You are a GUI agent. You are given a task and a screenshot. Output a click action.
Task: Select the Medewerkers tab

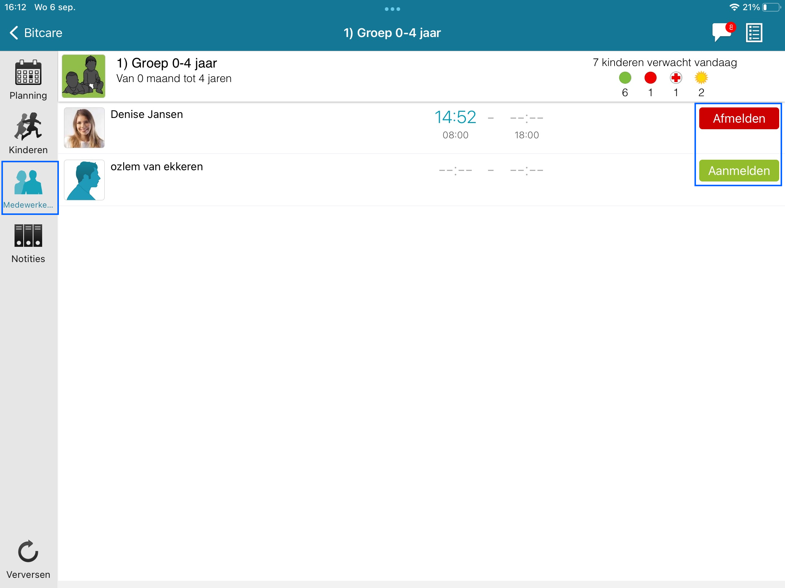[28, 188]
